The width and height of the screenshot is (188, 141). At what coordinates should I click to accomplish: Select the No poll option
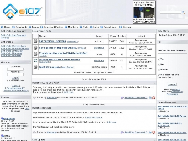159,65
